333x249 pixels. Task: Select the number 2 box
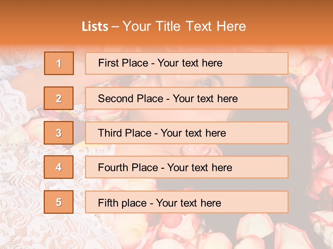59,98
